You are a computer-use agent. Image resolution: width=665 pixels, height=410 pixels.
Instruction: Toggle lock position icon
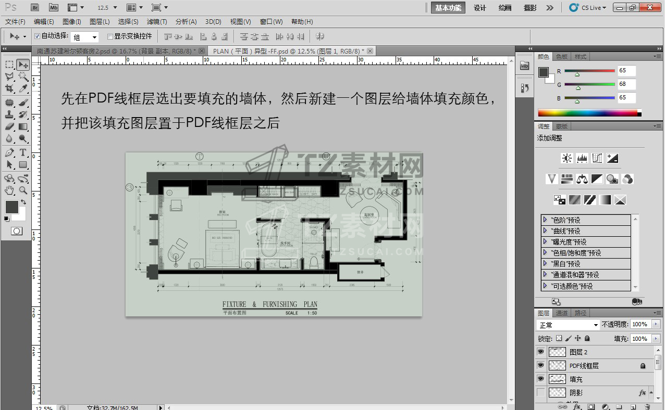[578, 338]
